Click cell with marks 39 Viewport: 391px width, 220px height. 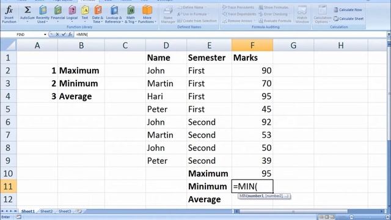[252, 161]
